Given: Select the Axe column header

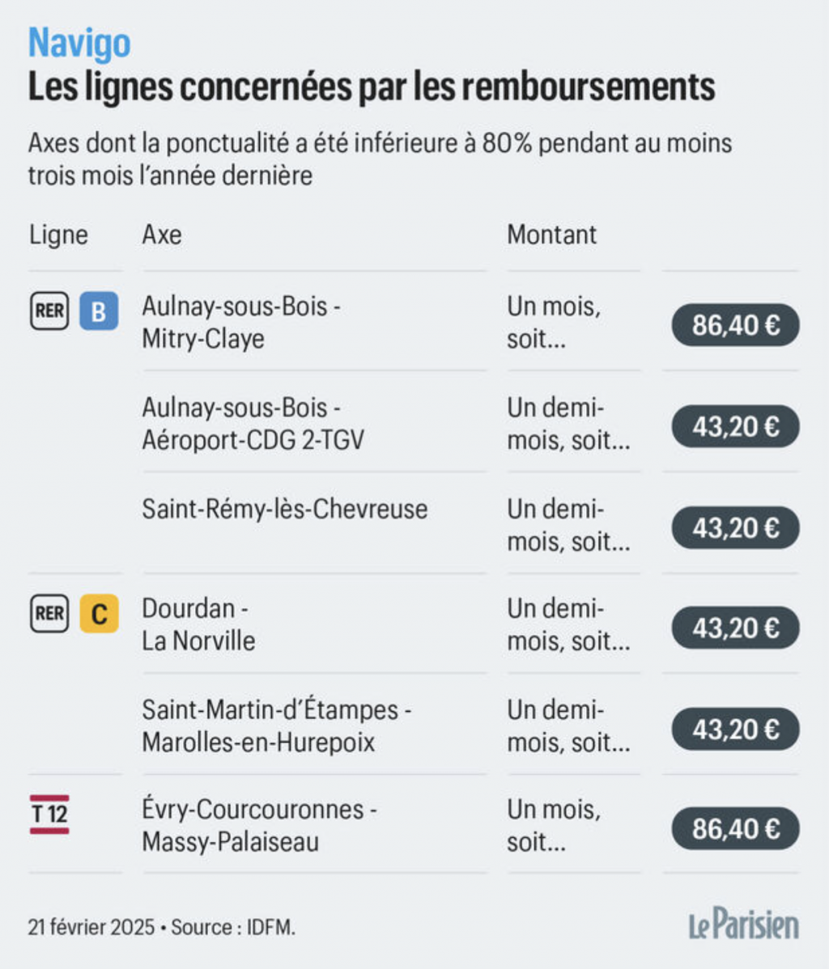Looking at the screenshot, I should tap(162, 235).
